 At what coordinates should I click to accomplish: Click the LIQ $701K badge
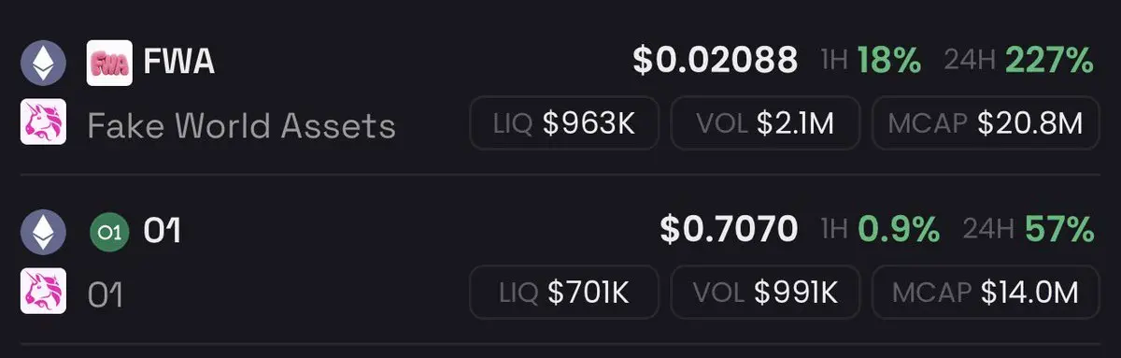click(x=564, y=292)
